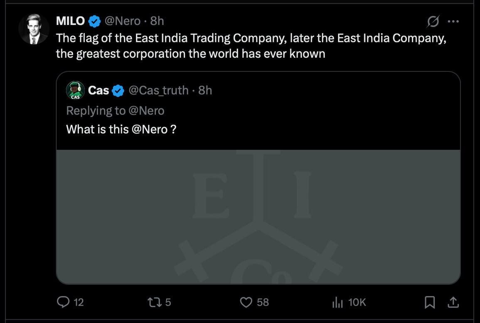Open the East India Company flag image
Screen dimensions: 480x323
pos(258,216)
